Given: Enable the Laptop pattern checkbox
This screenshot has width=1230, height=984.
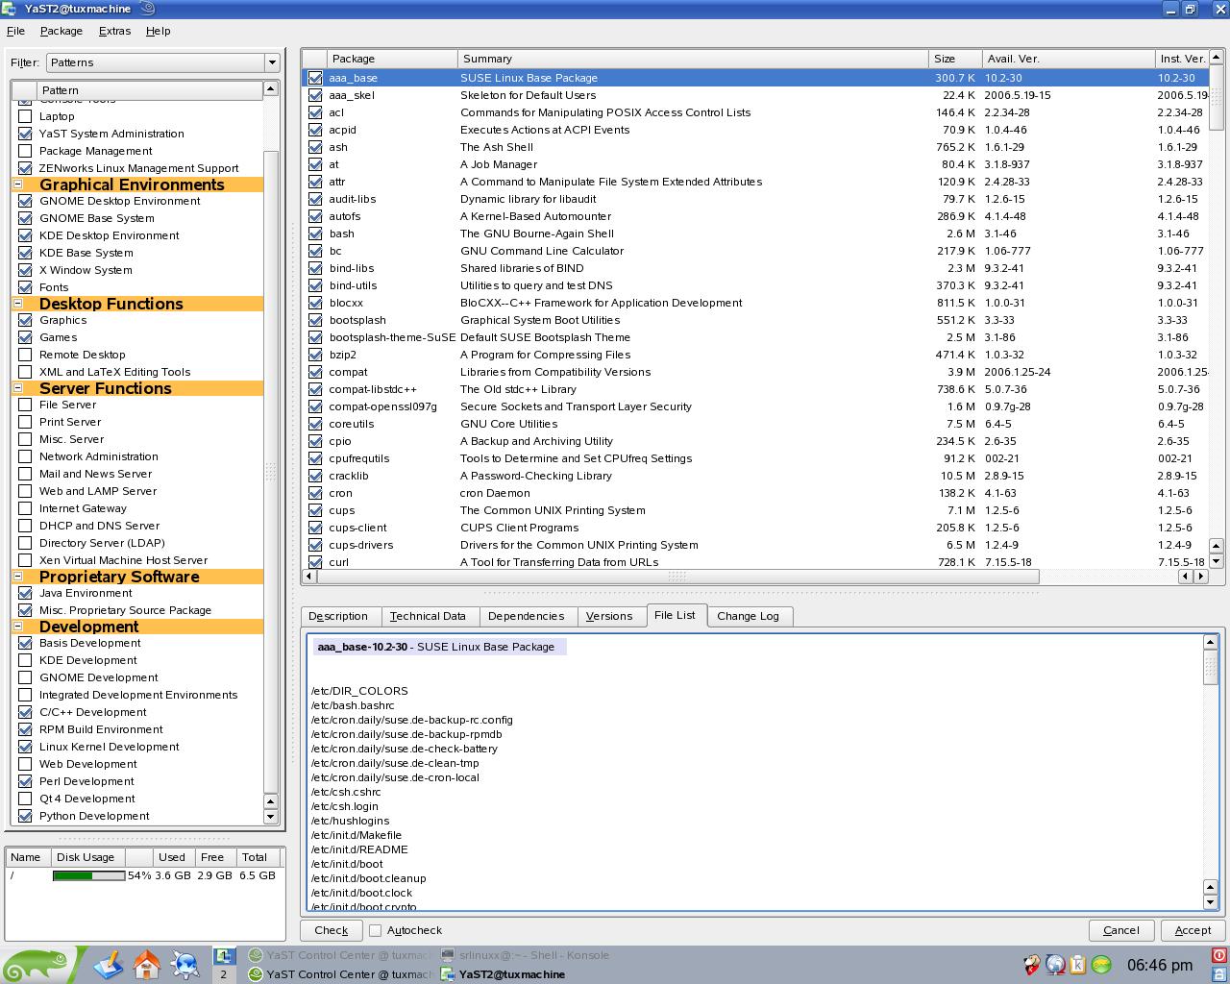Looking at the screenshot, I should click(25, 116).
